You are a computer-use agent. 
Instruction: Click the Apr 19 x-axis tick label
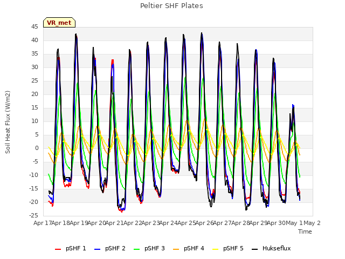coord(79,223)
